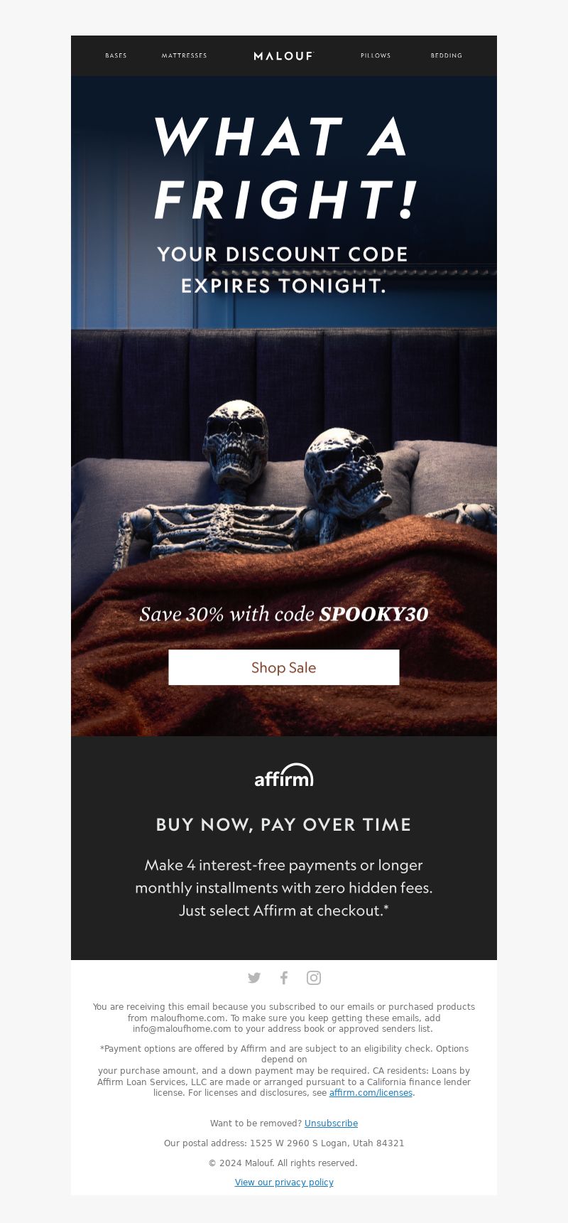Select Pillows in the top navigation
Screen dimensions: 568x1223
click(376, 55)
